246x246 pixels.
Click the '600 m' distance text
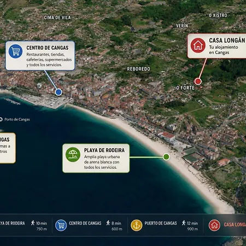pos(117,229)
